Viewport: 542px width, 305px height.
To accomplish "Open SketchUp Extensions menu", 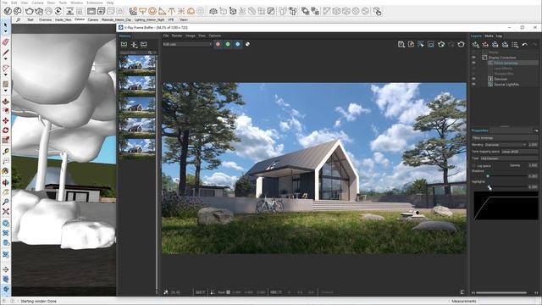I will 95,3.
